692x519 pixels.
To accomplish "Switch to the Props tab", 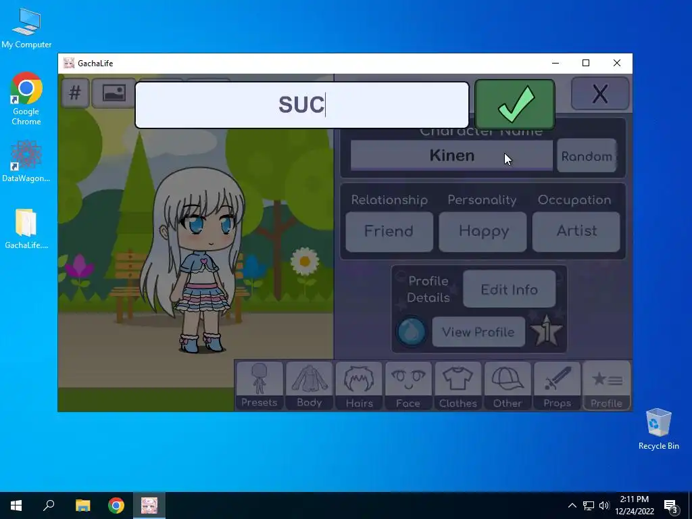I will click(x=557, y=386).
